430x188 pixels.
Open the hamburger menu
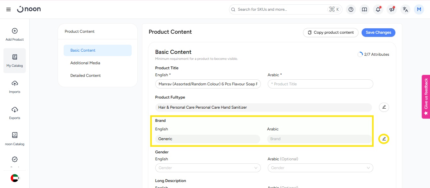[x=9, y=9]
